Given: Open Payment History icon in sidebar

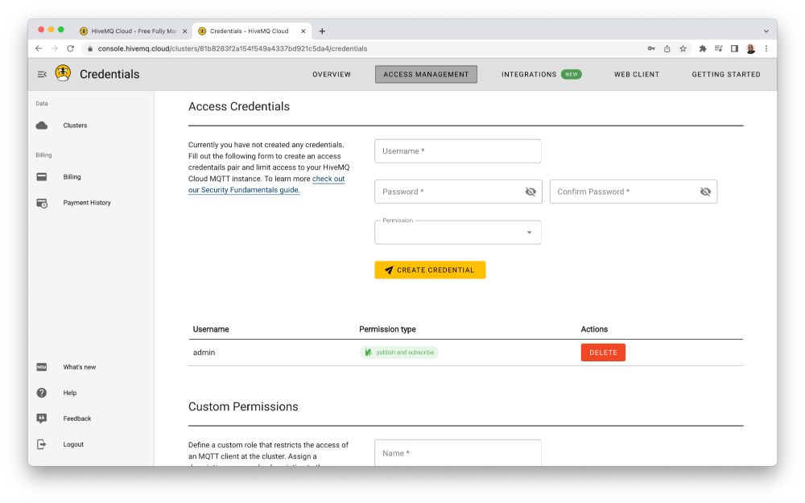Looking at the screenshot, I should (x=42, y=204).
